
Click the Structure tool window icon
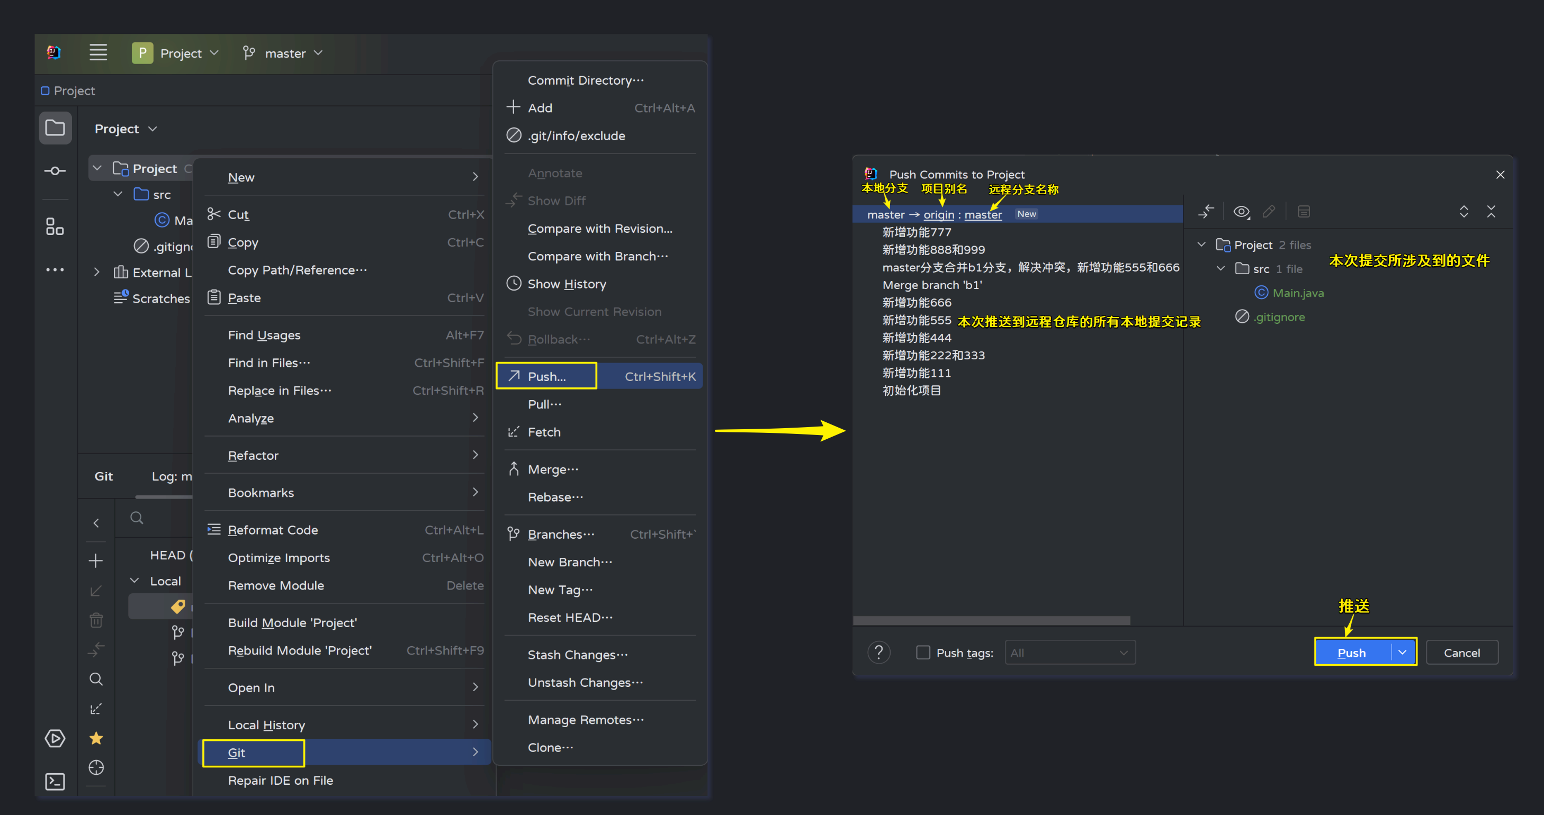[x=55, y=227]
